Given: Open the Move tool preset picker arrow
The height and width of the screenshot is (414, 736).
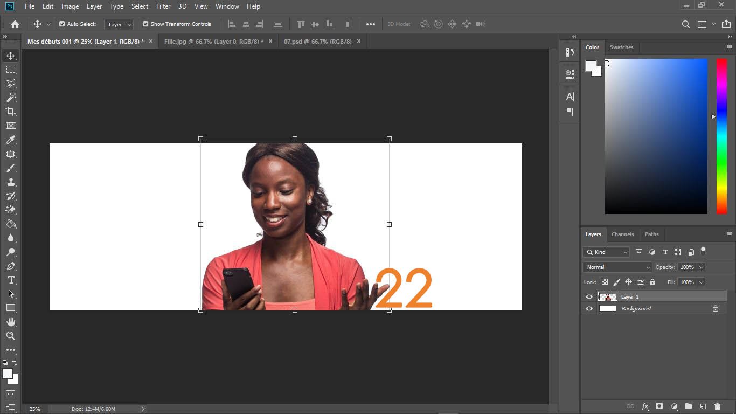Looking at the screenshot, I should pyautogui.click(x=48, y=24).
